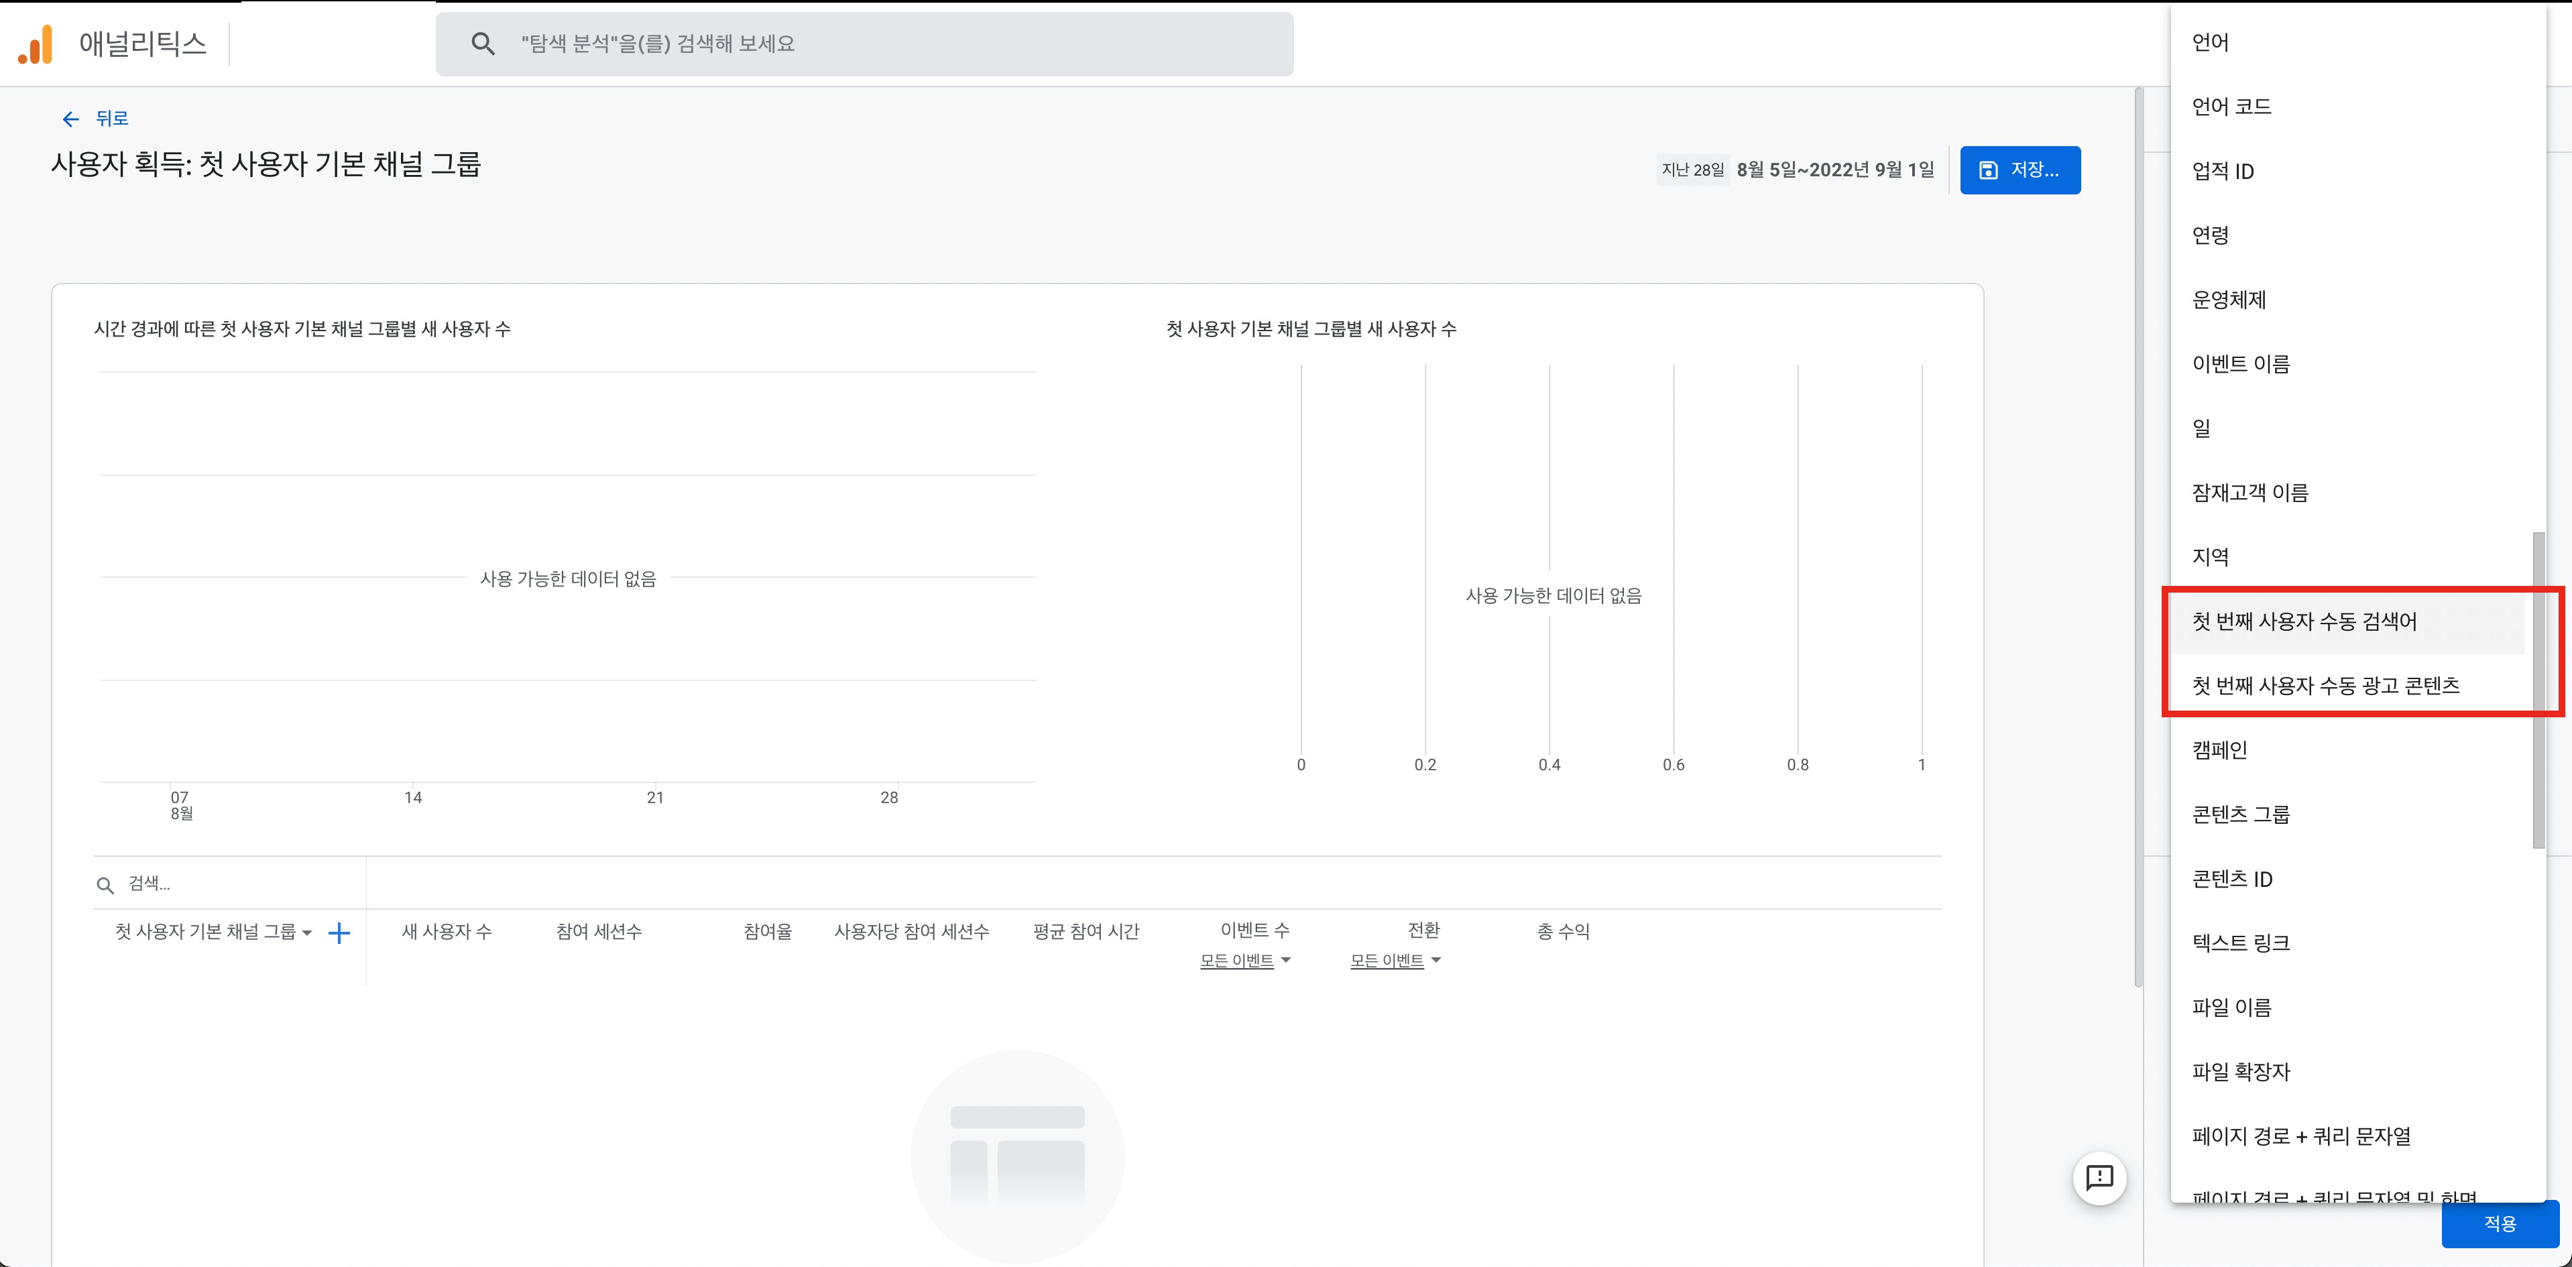Open 모든 이벤트 dropdown under 전환
The width and height of the screenshot is (2572, 1267).
click(1396, 961)
